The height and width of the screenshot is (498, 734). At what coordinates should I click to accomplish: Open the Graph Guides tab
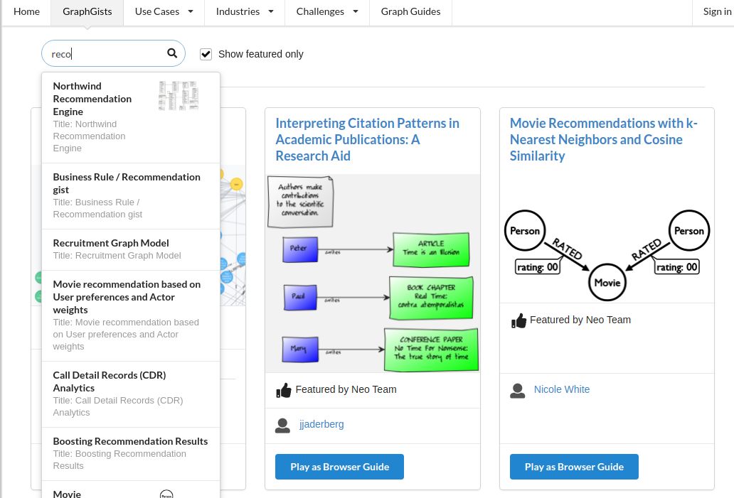click(410, 11)
